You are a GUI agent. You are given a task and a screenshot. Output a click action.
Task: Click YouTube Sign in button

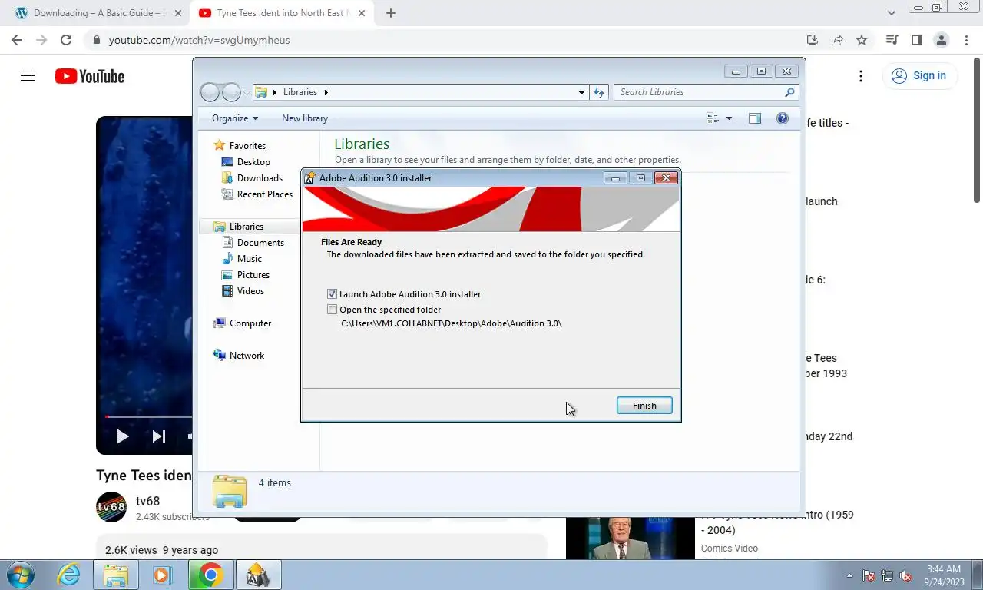919,75
